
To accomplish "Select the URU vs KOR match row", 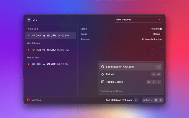I will (50, 64).
